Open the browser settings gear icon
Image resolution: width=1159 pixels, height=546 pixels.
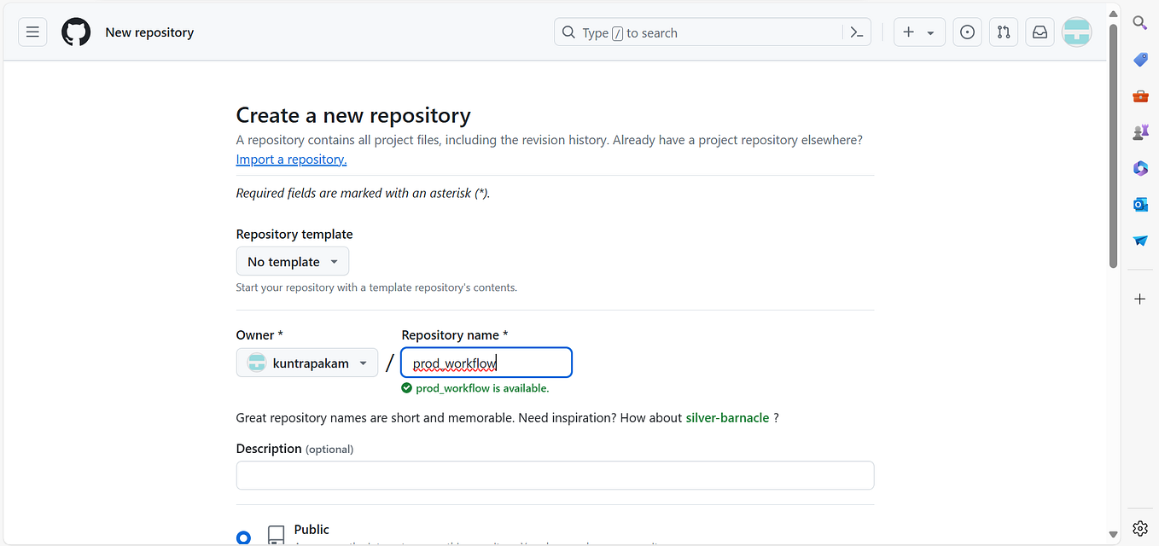point(1140,528)
